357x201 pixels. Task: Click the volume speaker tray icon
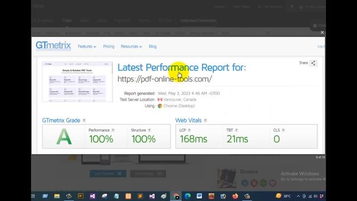click(315, 196)
